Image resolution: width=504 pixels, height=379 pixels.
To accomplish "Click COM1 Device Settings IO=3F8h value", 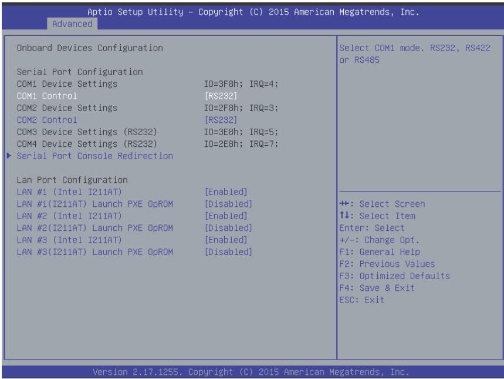I will (241, 84).
